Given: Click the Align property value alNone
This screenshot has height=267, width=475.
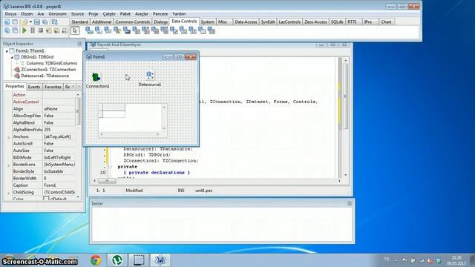Looking at the screenshot, I should 59,109.
